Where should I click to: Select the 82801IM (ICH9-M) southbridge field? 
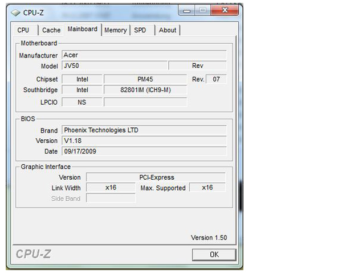coord(145,90)
